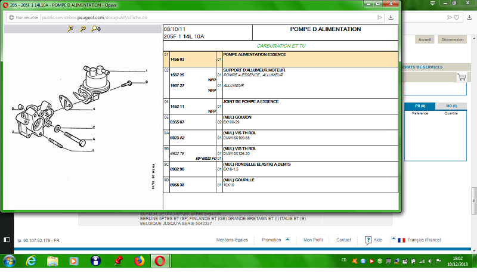The image size is (477, 279).
Task: Click the part reference 1567 25
Action: coord(177,75)
